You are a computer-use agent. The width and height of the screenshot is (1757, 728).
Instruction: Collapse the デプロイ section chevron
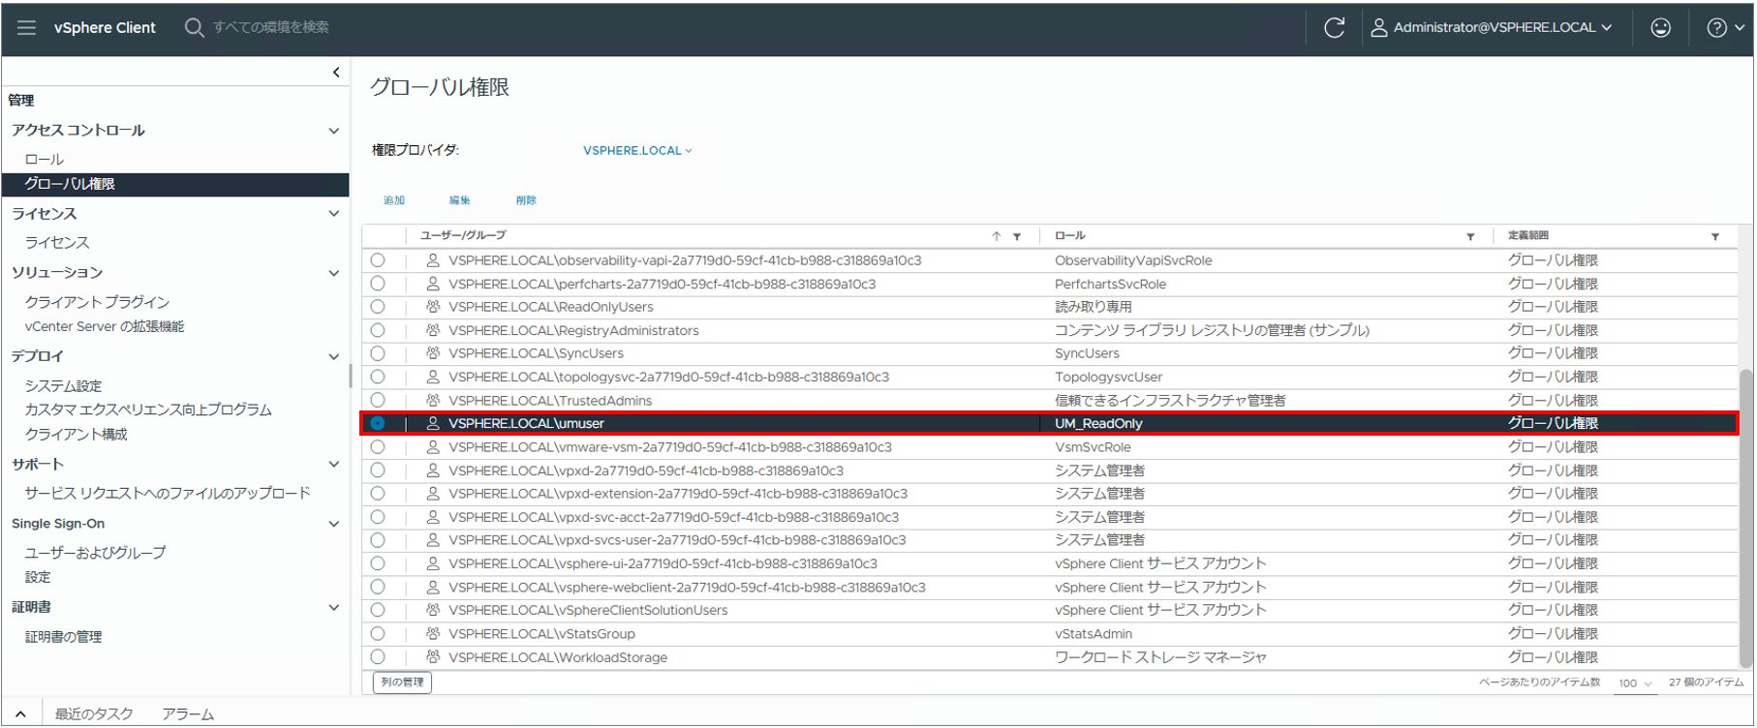coord(334,356)
